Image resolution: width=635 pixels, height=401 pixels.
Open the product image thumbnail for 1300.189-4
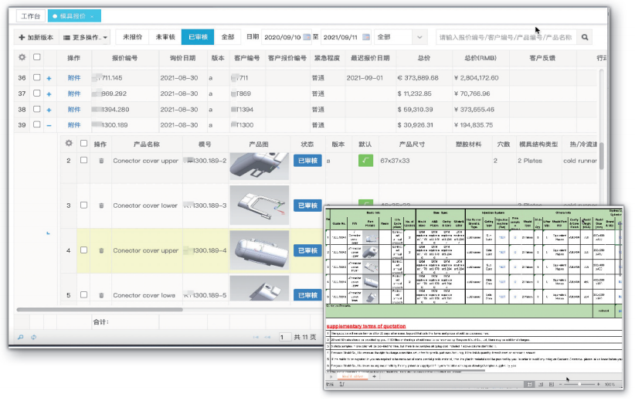(260, 250)
